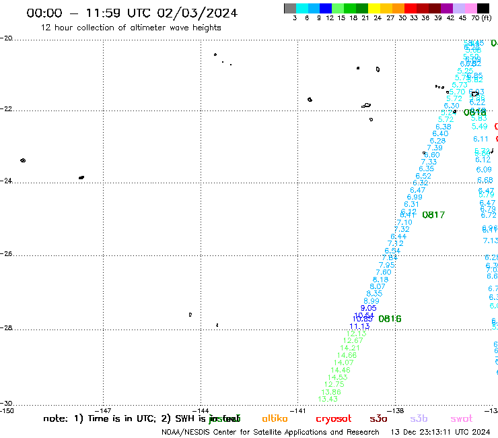Select the dark blue legend swatch
The width and height of the screenshot is (498, 438).
point(326,8)
